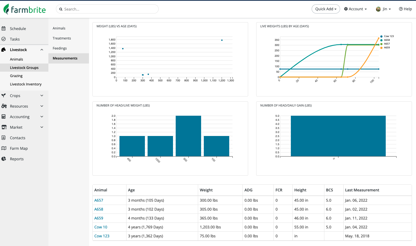Image resolution: width=416 pixels, height=246 pixels.
Task: Toggle A657 green legend marker
Action: tap(381, 44)
